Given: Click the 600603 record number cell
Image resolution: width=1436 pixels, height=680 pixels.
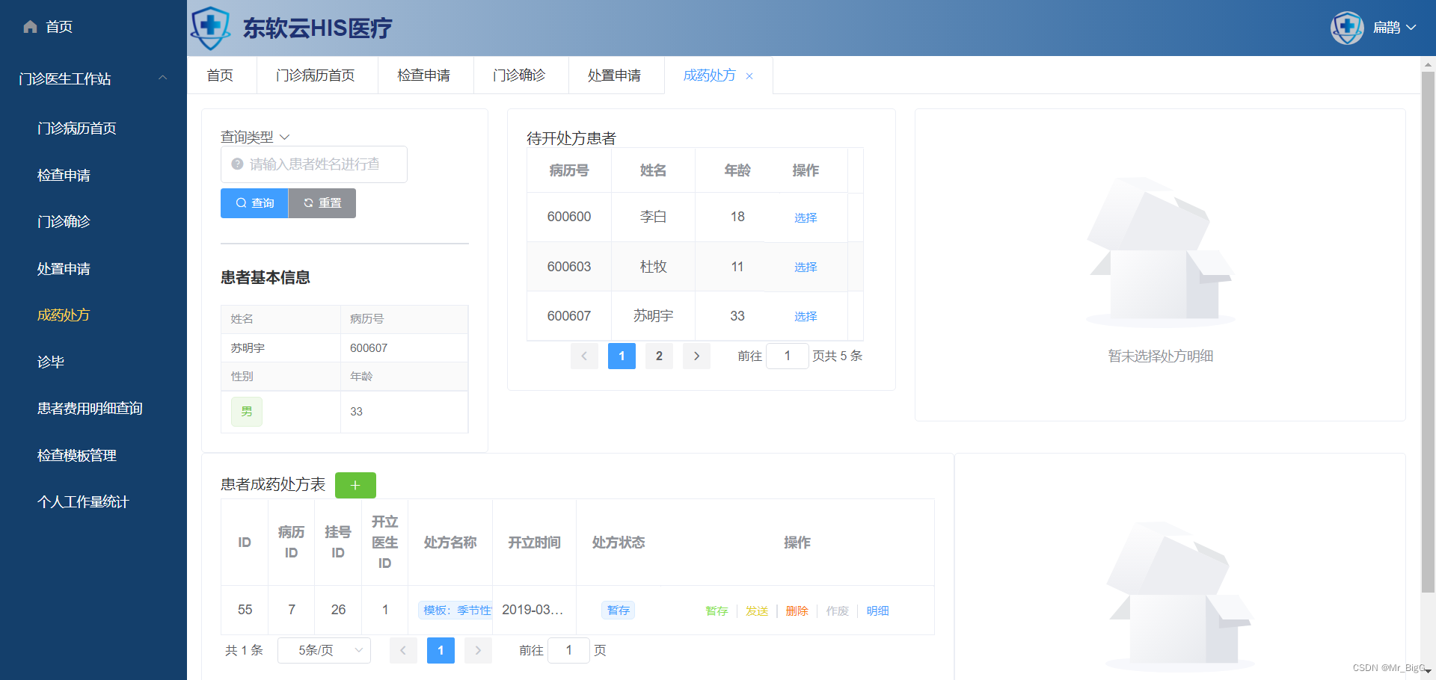Looking at the screenshot, I should 569,267.
